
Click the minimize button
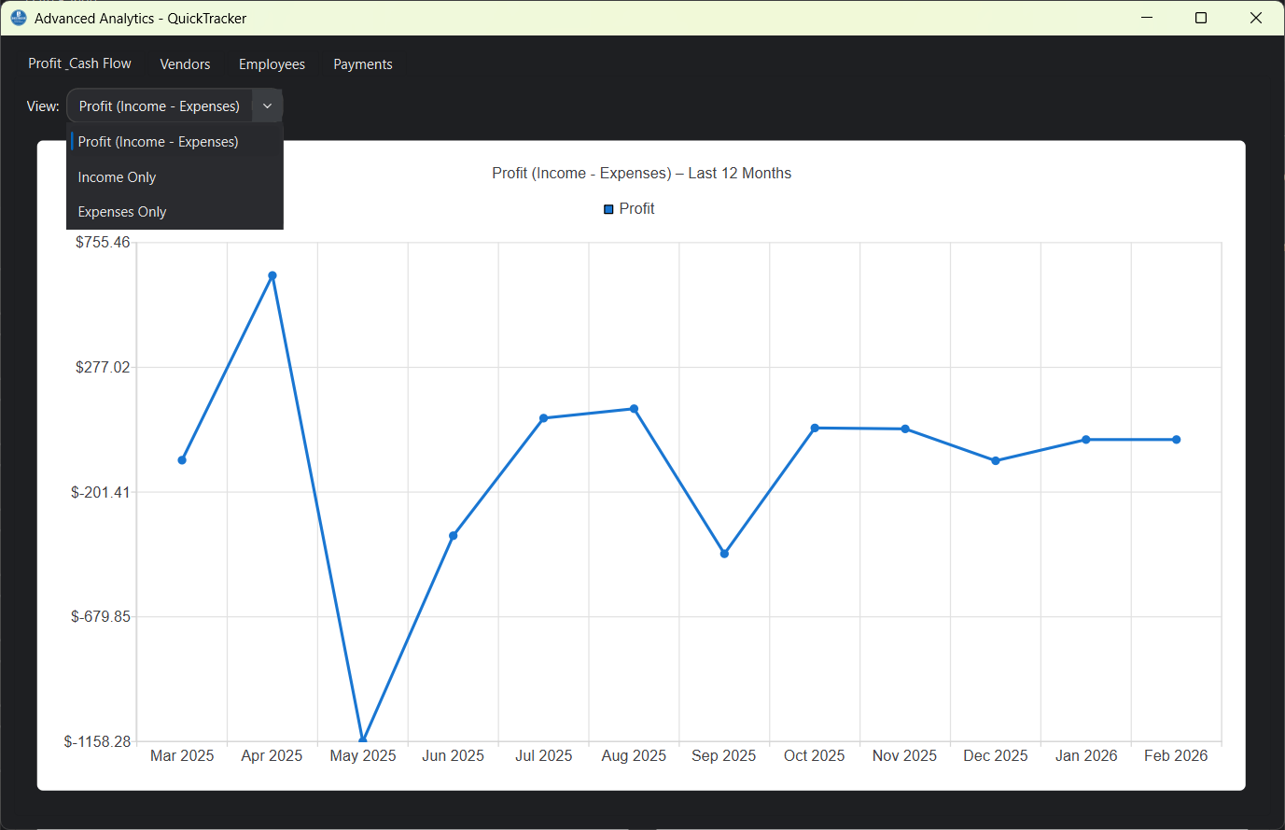[x=1146, y=18]
